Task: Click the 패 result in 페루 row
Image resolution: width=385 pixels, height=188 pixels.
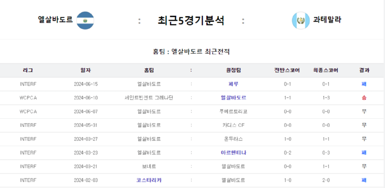Action: pos(364,84)
